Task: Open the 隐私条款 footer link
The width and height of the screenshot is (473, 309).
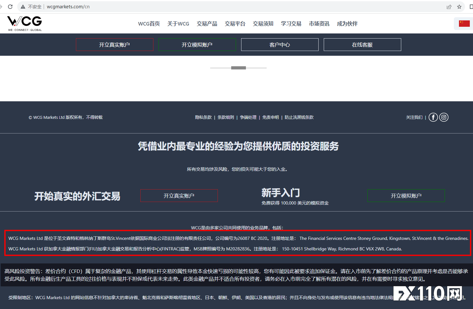Action: [203, 117]
